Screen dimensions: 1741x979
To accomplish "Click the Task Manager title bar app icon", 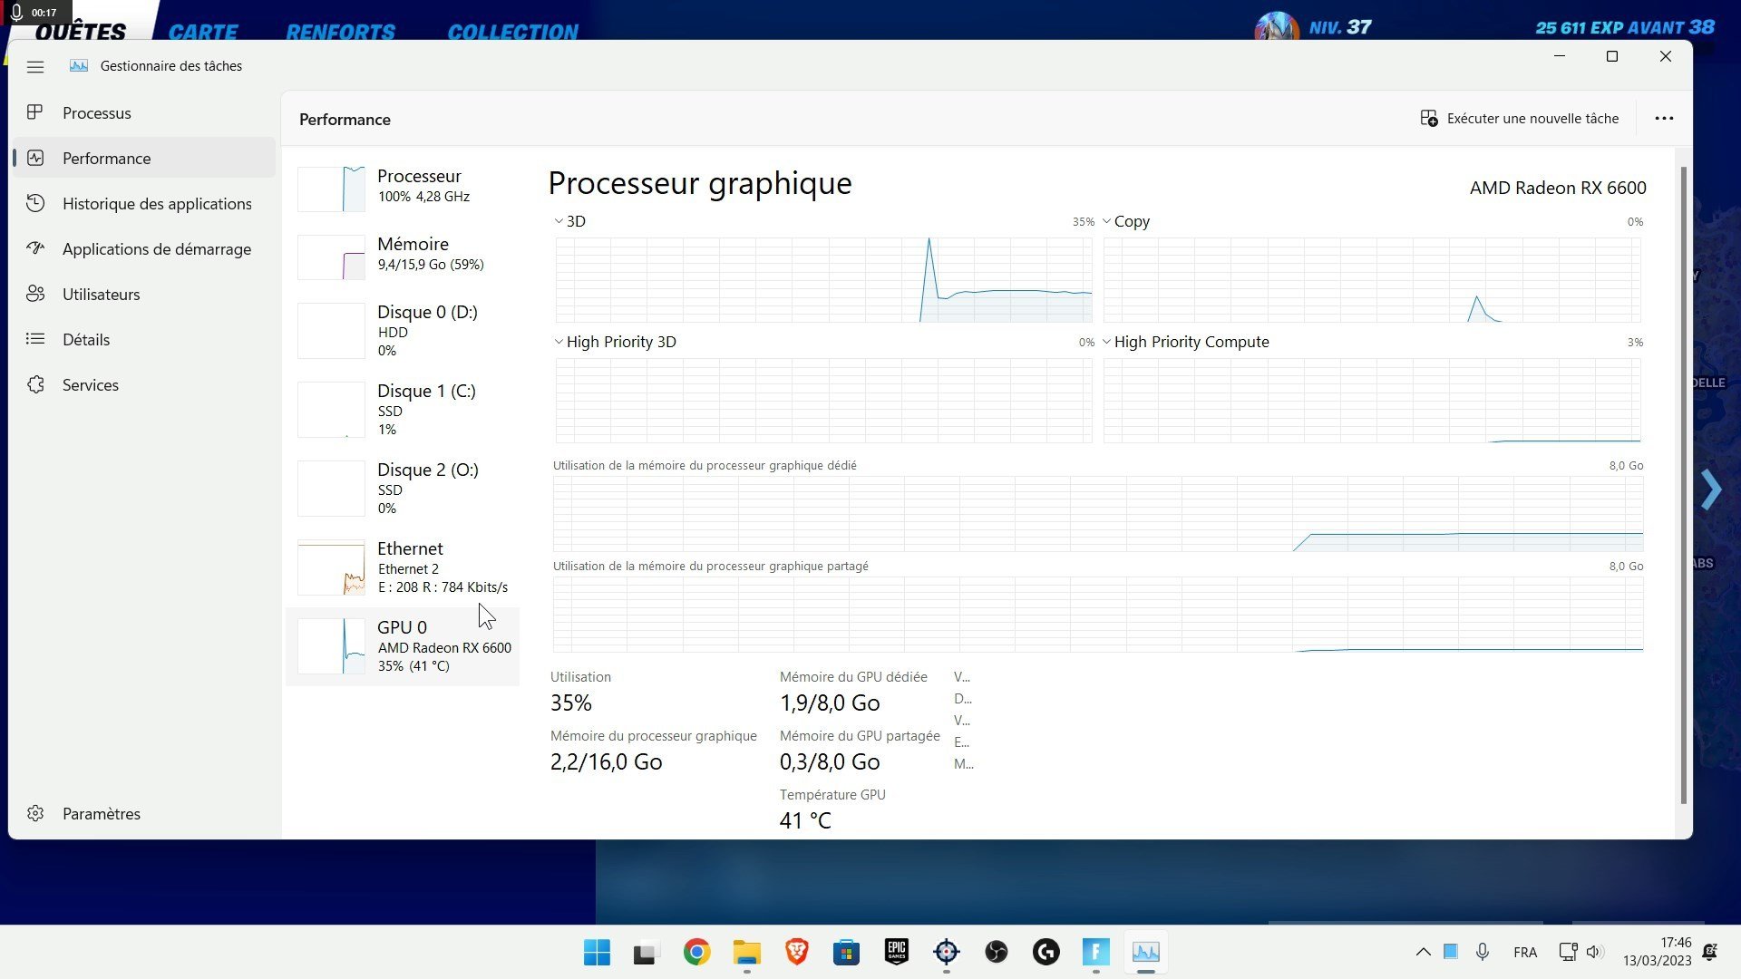I will (x=79, y=65).
